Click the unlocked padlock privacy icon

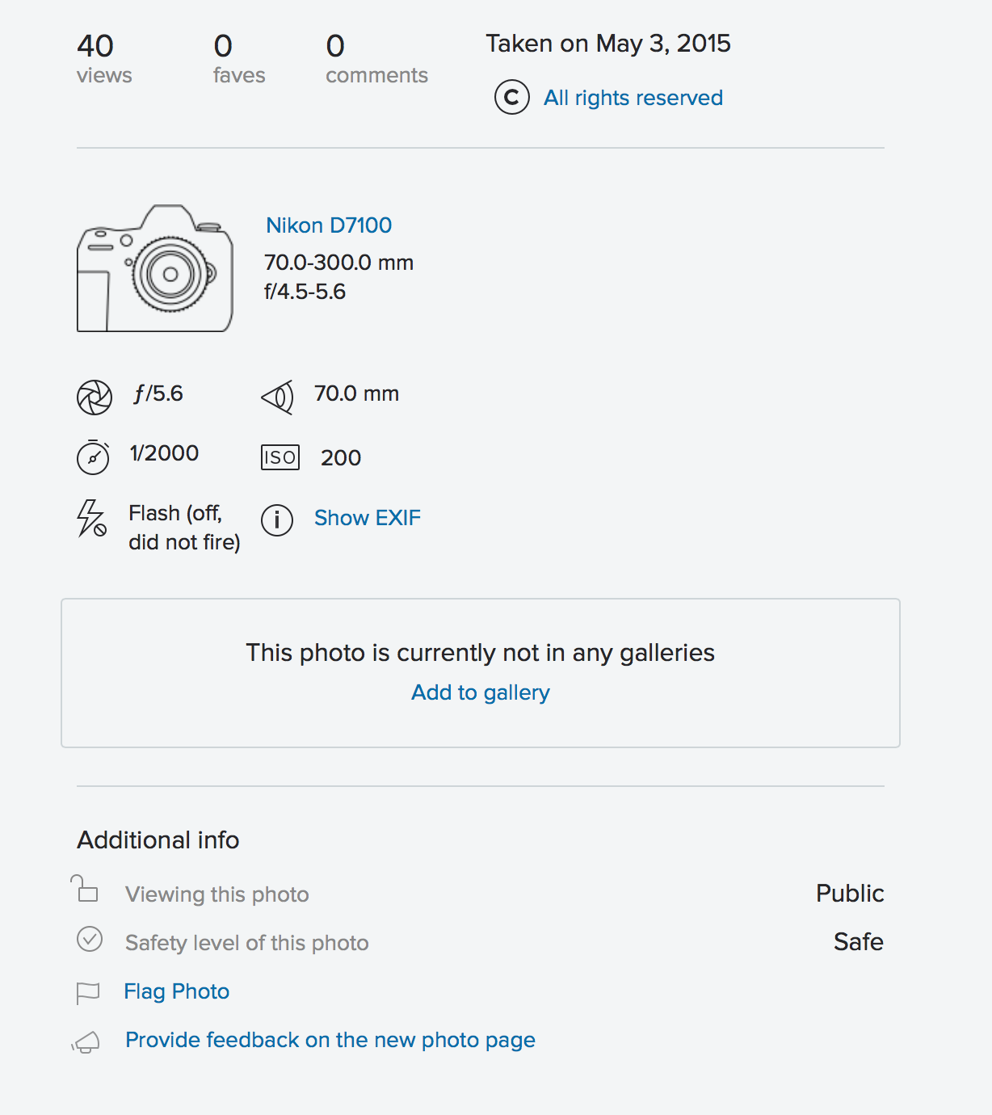(x=84, y=889)
